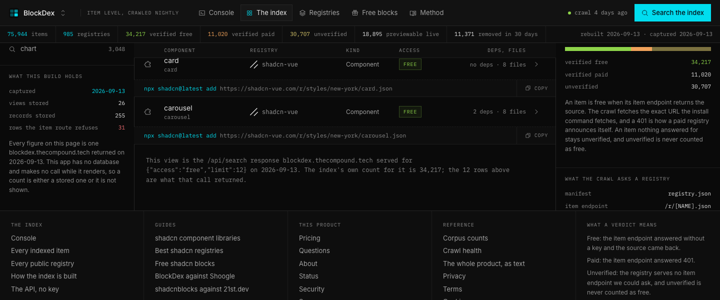This screenshot has height=300, width=720.
Task: Click the crawl 4 days ago status
Action: coord(597,13)
